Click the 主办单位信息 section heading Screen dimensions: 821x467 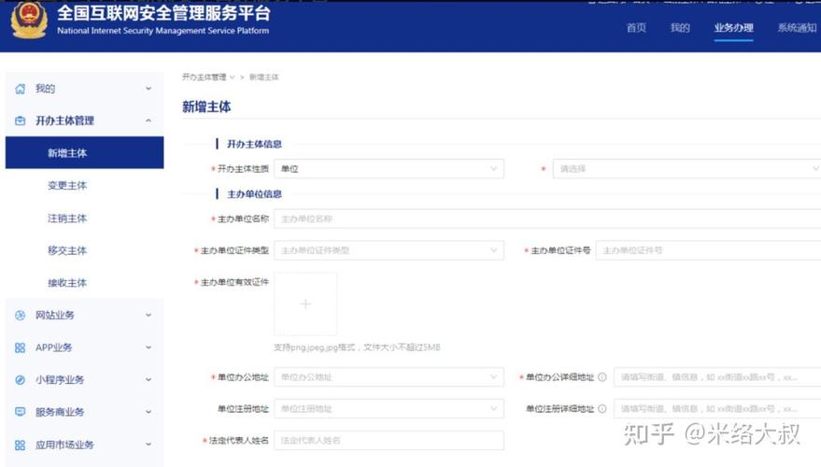pyautogui.click(x=254, y=194)
